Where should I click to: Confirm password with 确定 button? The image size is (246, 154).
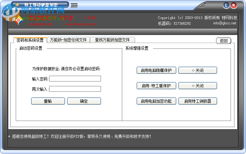coord(84,101)
